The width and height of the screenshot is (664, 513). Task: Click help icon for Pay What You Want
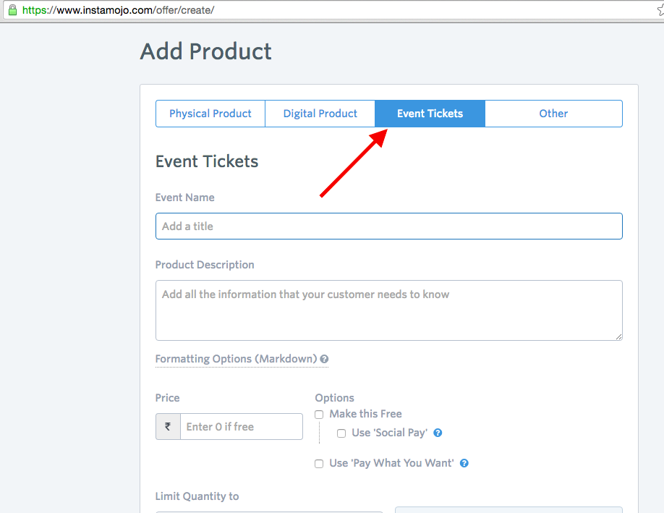click(464, 463)
